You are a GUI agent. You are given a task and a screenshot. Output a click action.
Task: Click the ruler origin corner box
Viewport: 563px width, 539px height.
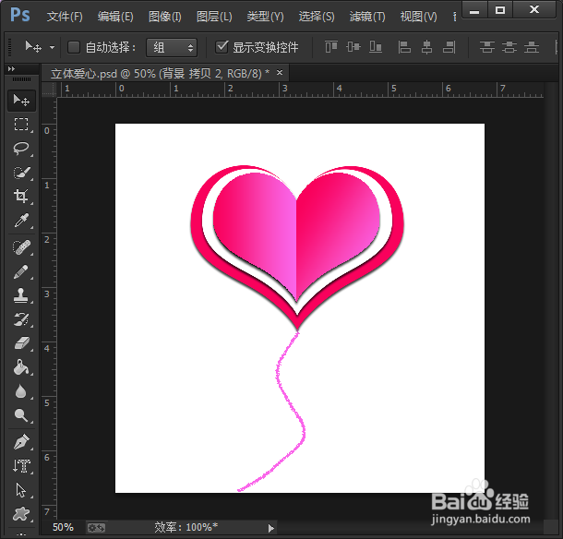pos(49,90)
